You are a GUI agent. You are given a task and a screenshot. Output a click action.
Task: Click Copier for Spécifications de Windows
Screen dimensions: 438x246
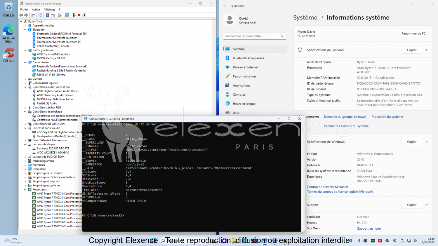pos(412,142)
